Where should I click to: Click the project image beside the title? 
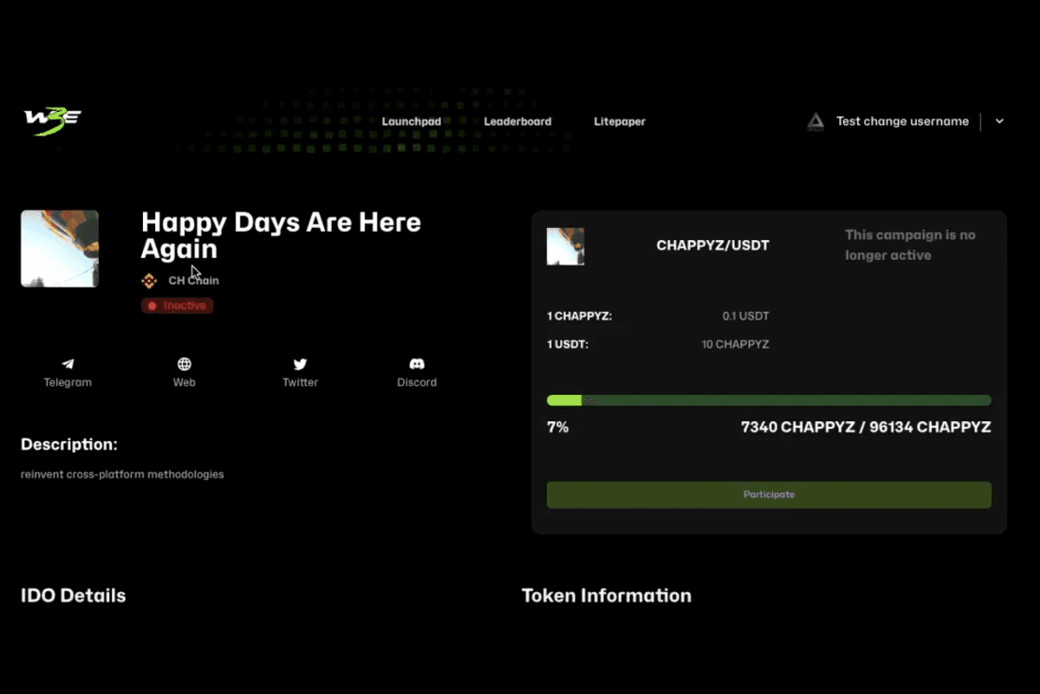click(60, 249)
